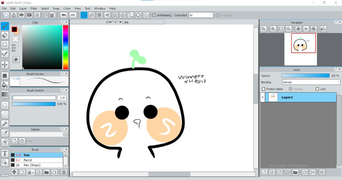Open the cloud icon in the toolbar
342x180 pixels.
(6, 15)
